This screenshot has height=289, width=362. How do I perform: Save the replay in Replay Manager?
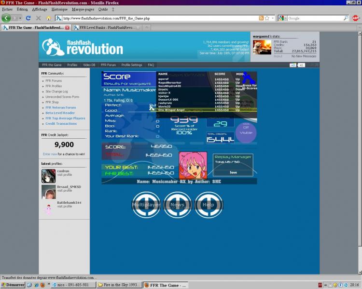pyautogui.click(x=233, y=172)
